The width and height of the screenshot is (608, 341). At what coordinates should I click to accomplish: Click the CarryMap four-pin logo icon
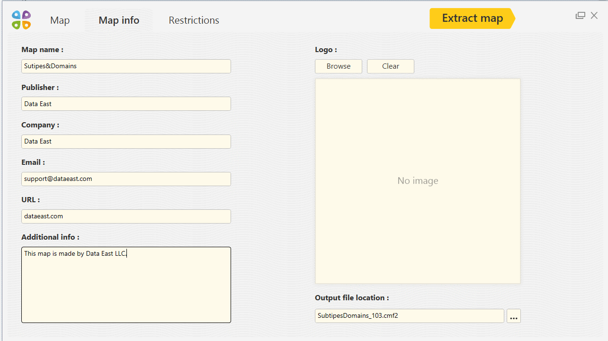(x=21, y=20)
